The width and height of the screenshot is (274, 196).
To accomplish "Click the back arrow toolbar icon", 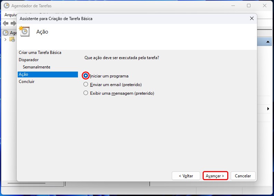I will pos(6,23).
